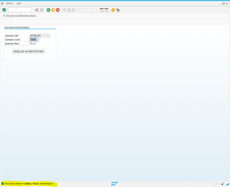Click the Selected GSP field EXCELLON
The image size is (230, 187).
click(x=40, y=36)
